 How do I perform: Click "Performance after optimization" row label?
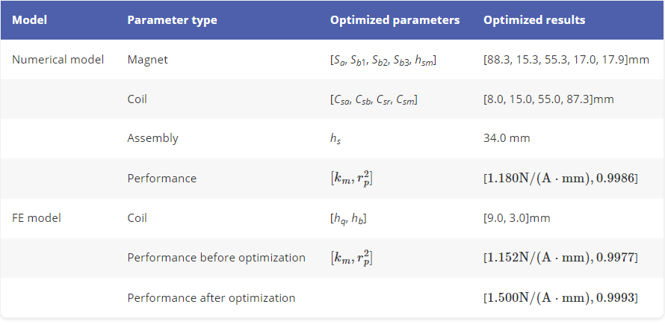211,297
